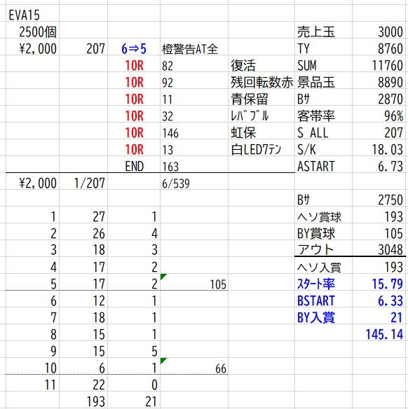
Task: Select the blue 6⇒5 cell
Action: coord(134,49)
